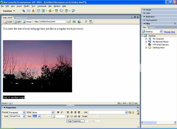Open the Manage Sites link
The height and width of the screenshot is (129, 177).
point(169,32)
